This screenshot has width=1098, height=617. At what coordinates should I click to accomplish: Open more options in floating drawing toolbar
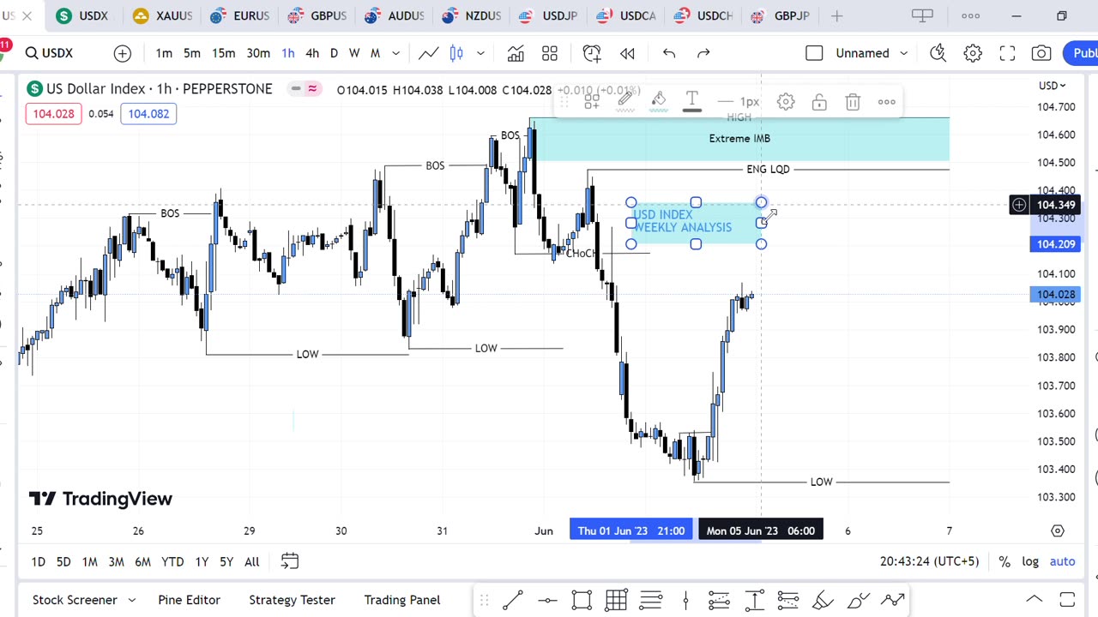[886, 102]
